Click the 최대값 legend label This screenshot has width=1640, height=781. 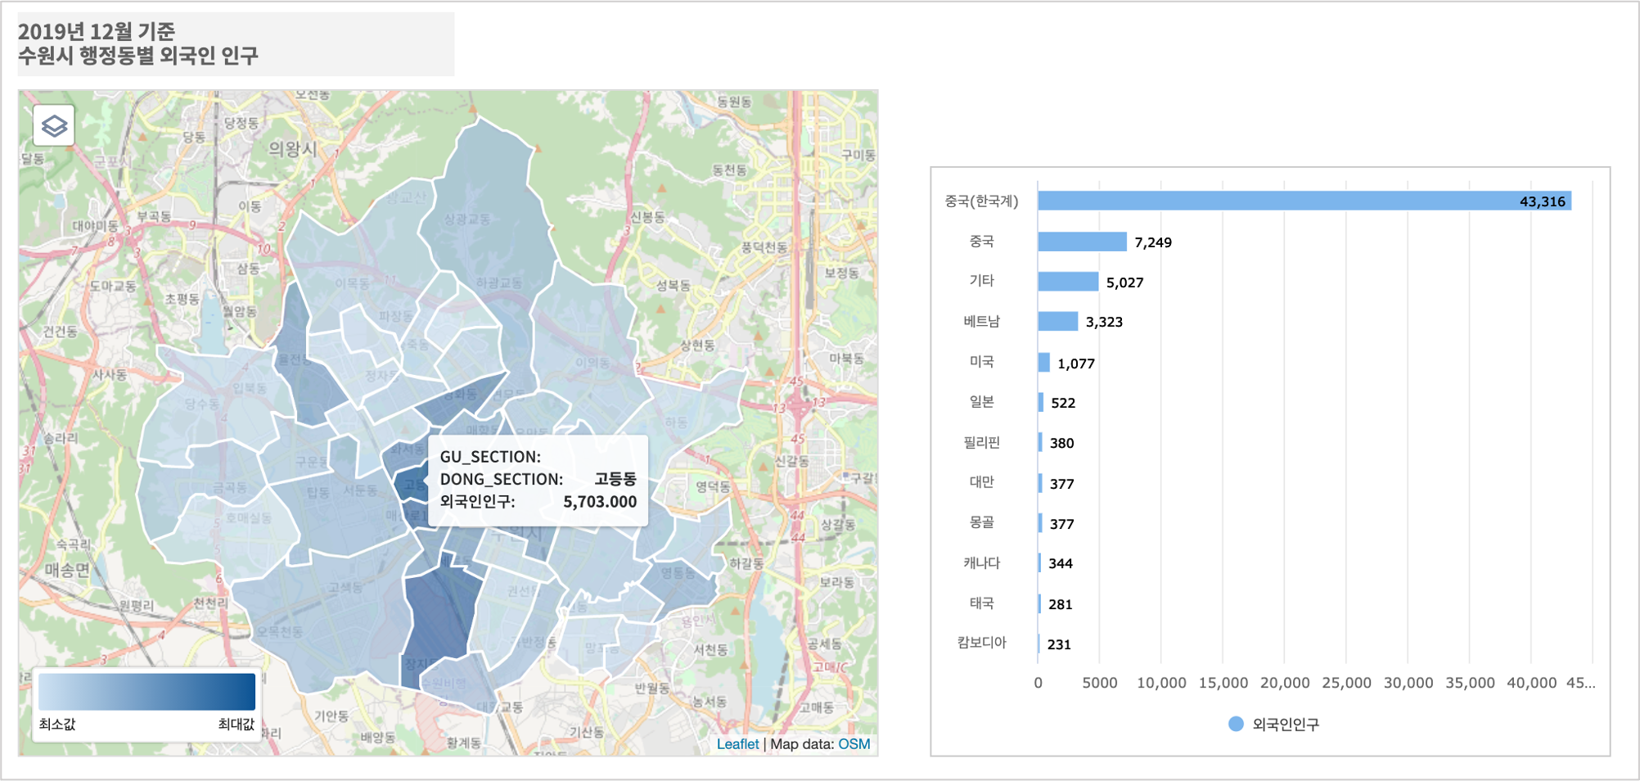[x=237, y=725]
